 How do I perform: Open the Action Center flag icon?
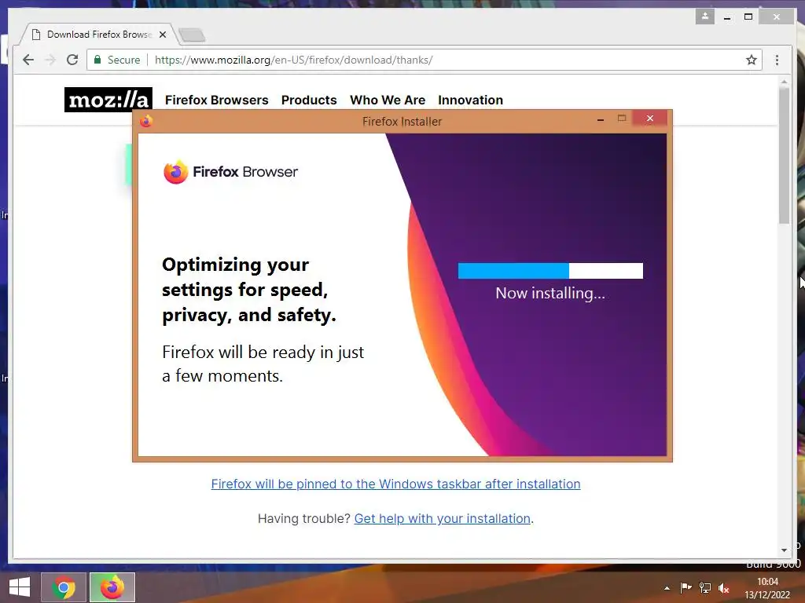coord(686,588)
